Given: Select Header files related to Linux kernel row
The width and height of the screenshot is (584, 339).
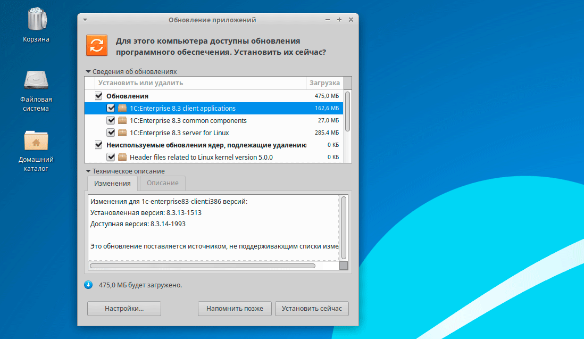Looking at the screenshot, I should [x=214, y=157].
